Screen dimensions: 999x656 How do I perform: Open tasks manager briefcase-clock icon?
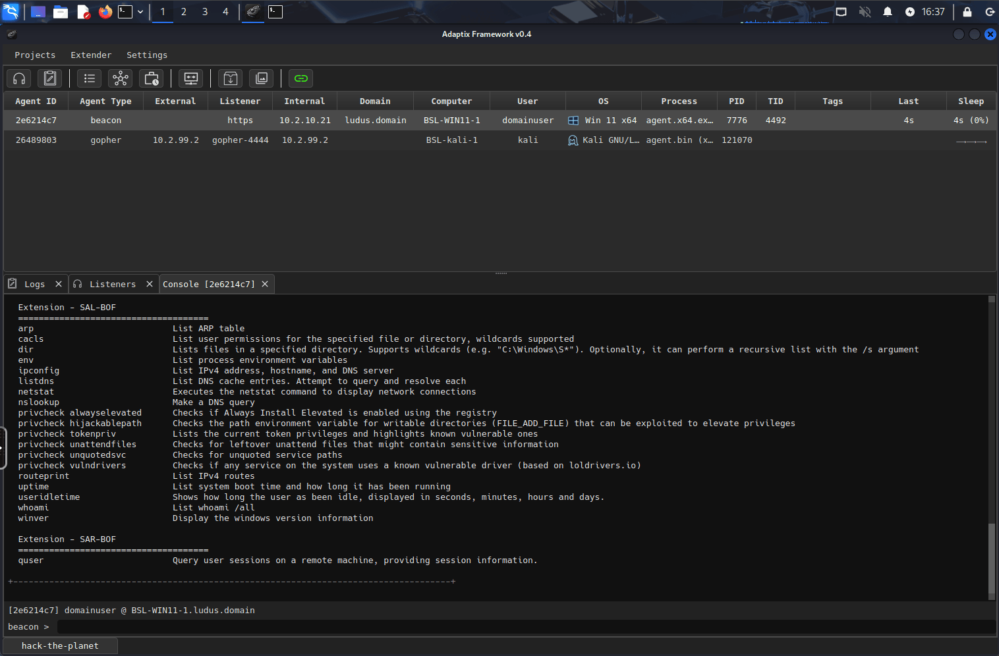(152, 78)
